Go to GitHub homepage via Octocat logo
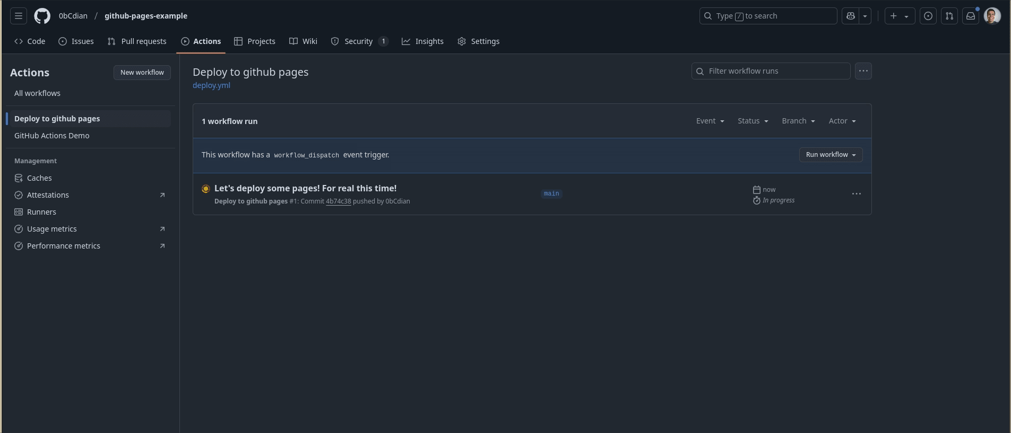This screenshot has width=1011, height=433. pos(42,16)
